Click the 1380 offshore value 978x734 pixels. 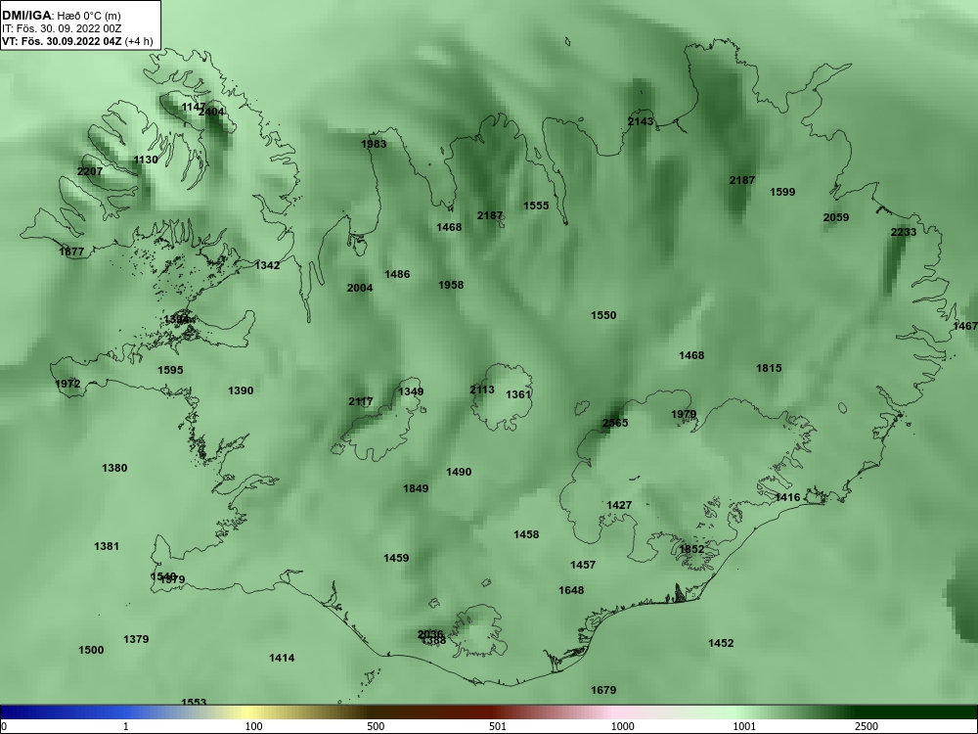coord(114,468)
